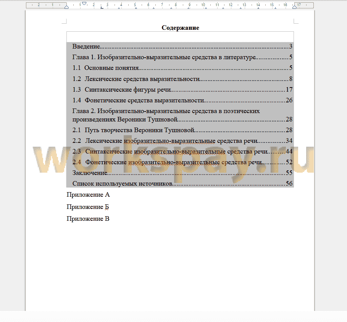
Task: Click page number 56 of Список используемых источников
Action: 289,184
